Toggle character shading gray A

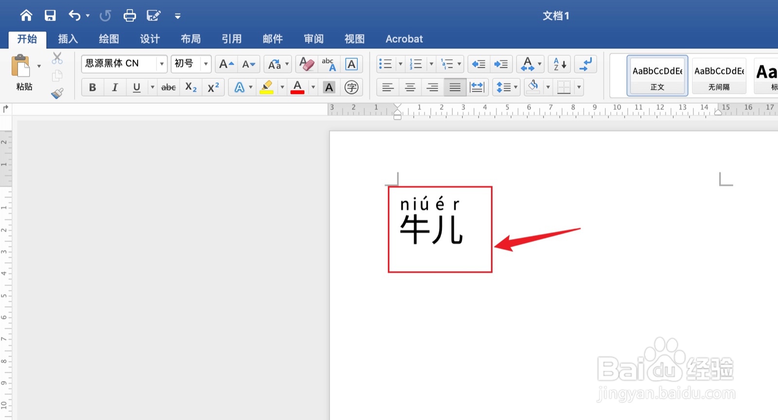point(329,87)
